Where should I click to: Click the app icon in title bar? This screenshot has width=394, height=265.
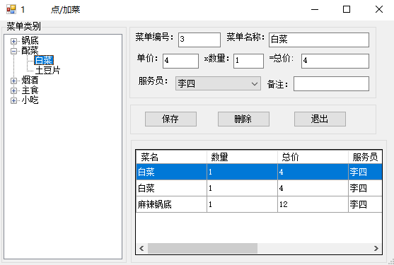point(11,9)
